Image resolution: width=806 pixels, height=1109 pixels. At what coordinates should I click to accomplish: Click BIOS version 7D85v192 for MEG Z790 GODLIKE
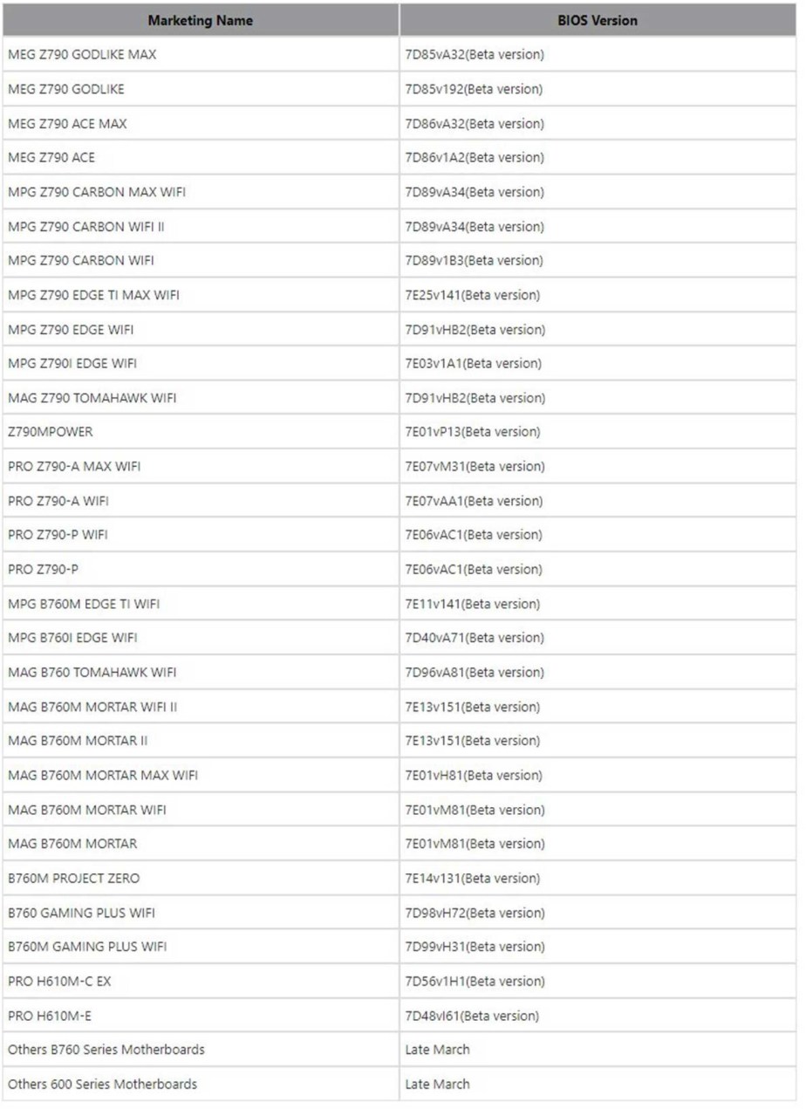click(474, 89)
